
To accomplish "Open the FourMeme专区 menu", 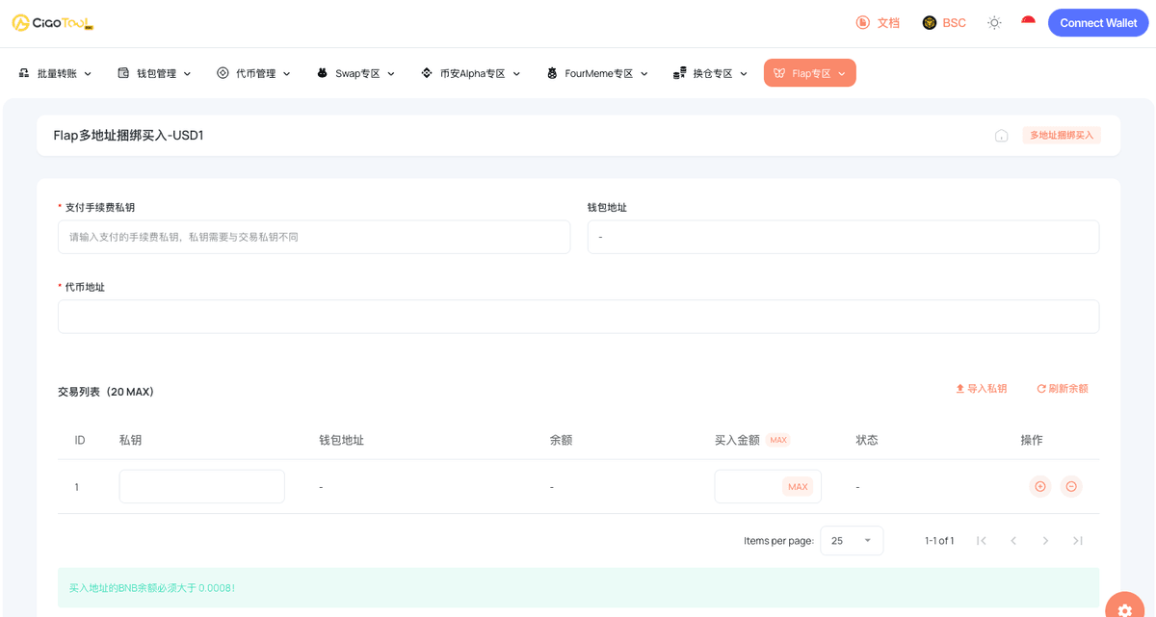I will tap(597, 73).
